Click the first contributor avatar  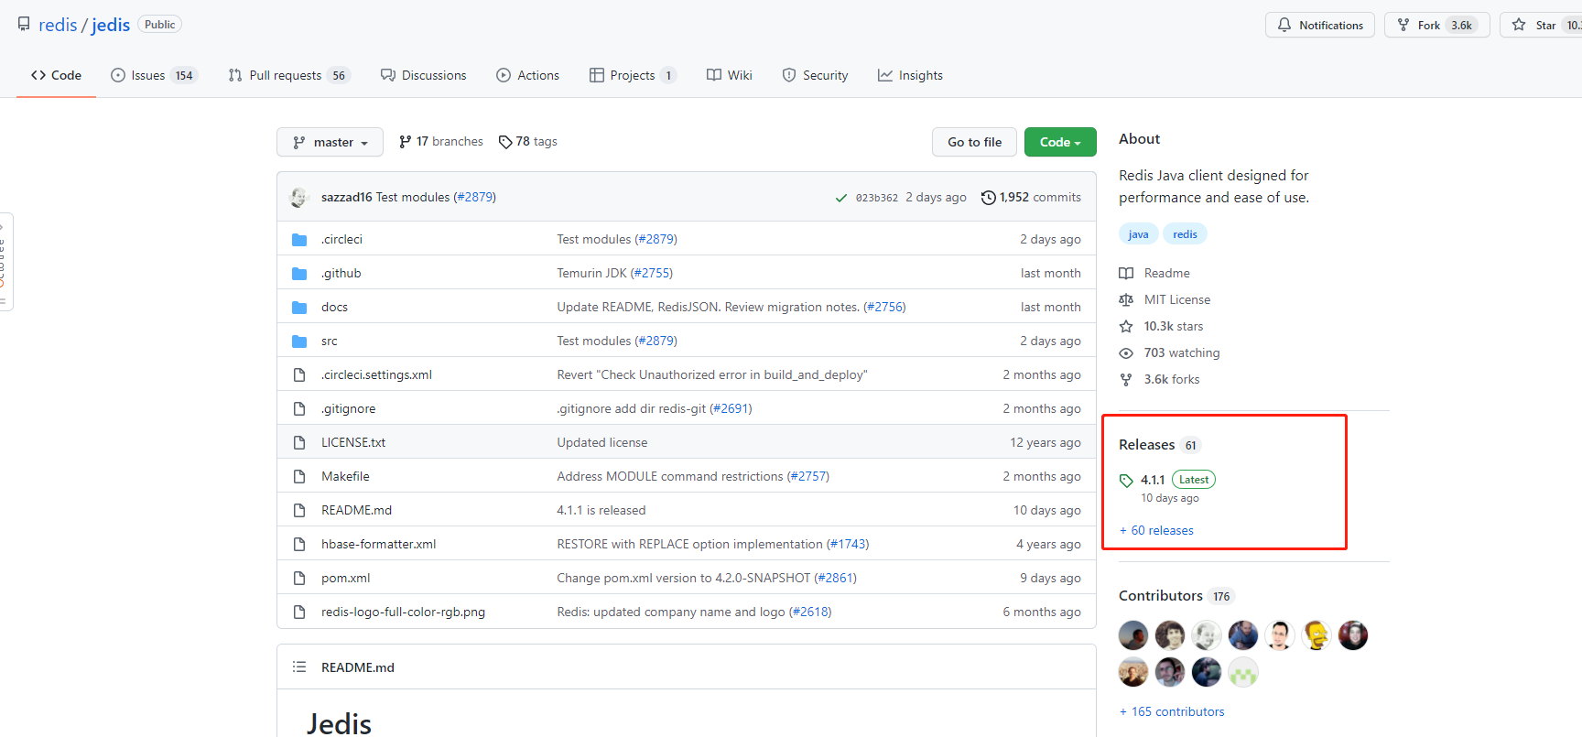tap(1133, 635)
